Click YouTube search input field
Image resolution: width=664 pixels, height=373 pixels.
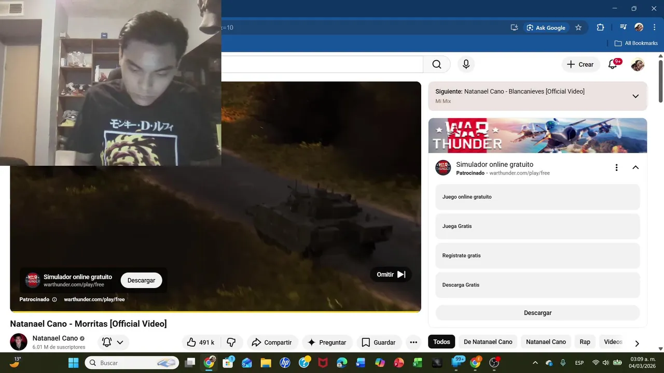pyautogui.click(x=322, y=64)
